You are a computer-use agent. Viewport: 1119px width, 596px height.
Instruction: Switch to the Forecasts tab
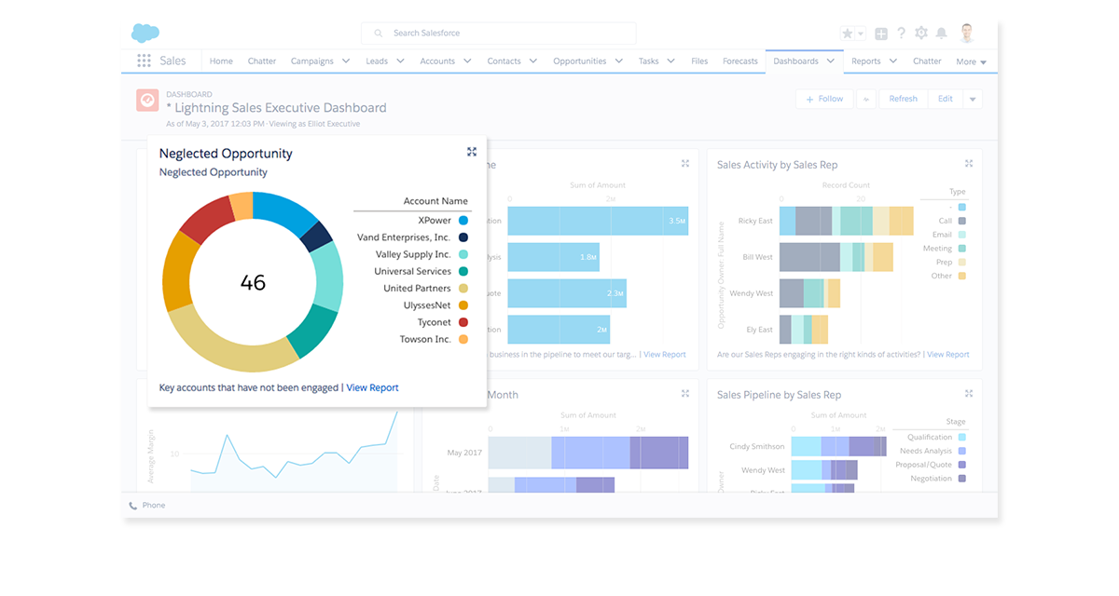pyautogui.click(x=740, y=61)
